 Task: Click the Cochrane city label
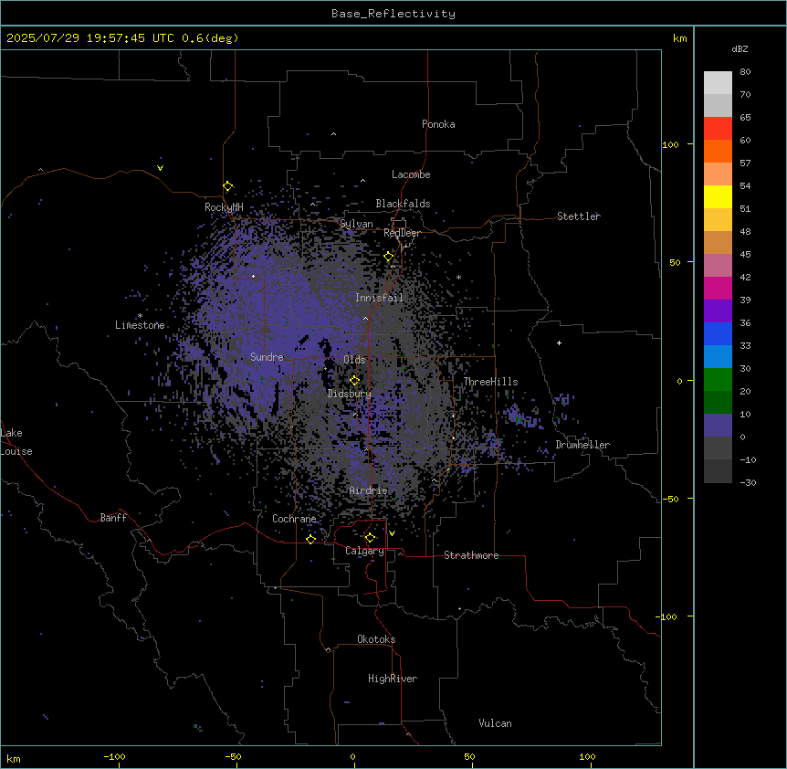point(294,519)
